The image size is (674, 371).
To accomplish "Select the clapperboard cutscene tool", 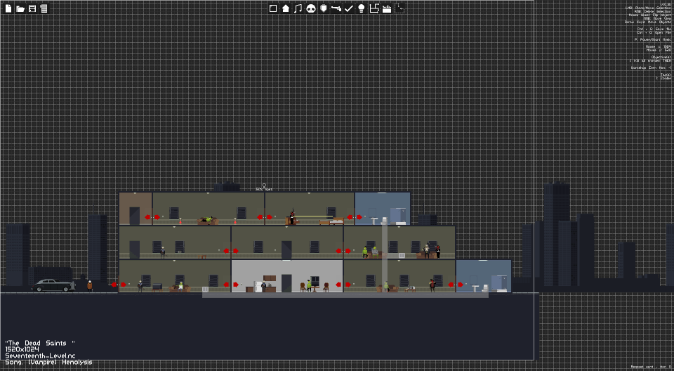I will tap(387, 8).
